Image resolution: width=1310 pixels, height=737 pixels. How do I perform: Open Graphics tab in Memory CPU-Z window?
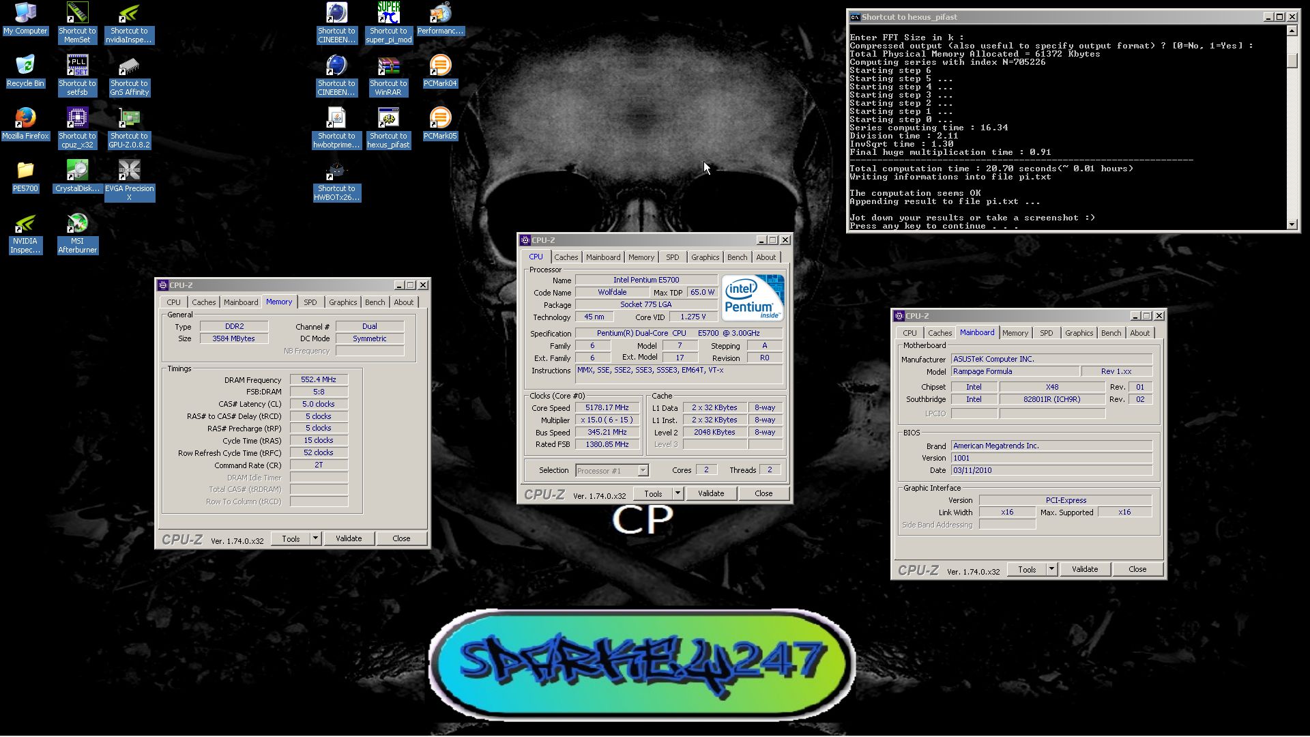pyautogui.click(x=343, y=302)
